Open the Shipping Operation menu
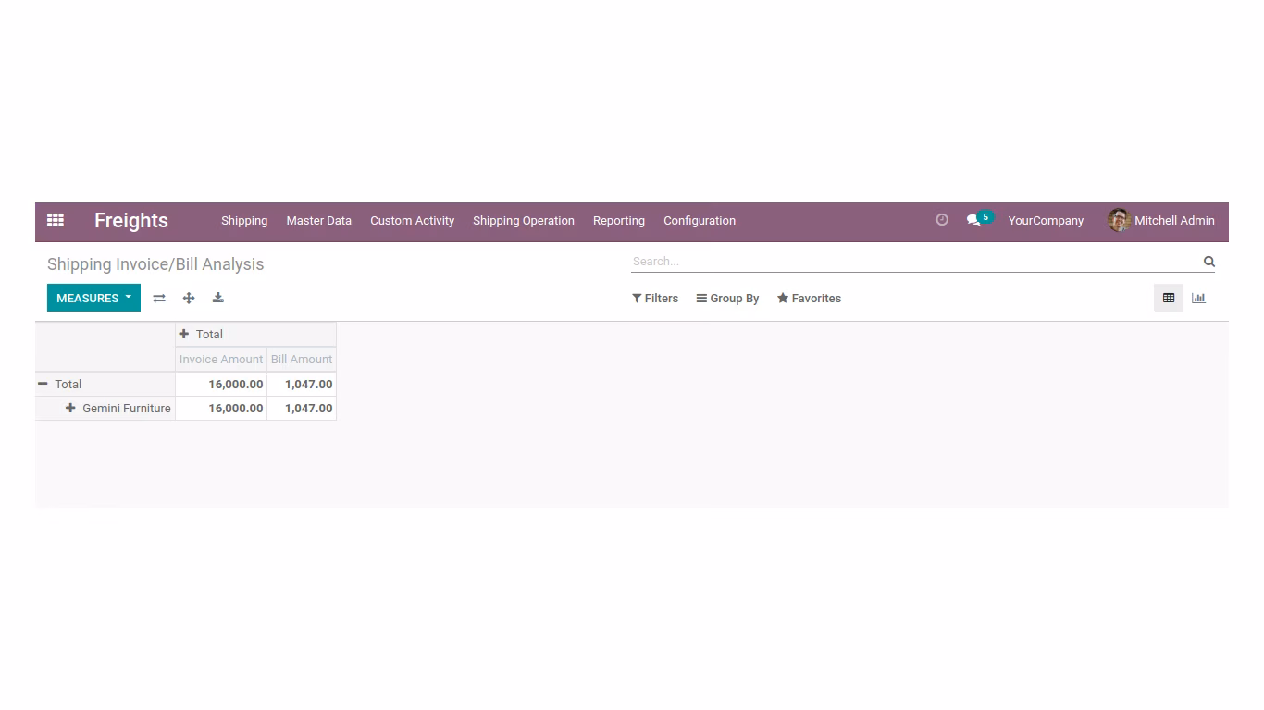The height and width of the screenshot is (710, 1264). (x=524, y=221)
